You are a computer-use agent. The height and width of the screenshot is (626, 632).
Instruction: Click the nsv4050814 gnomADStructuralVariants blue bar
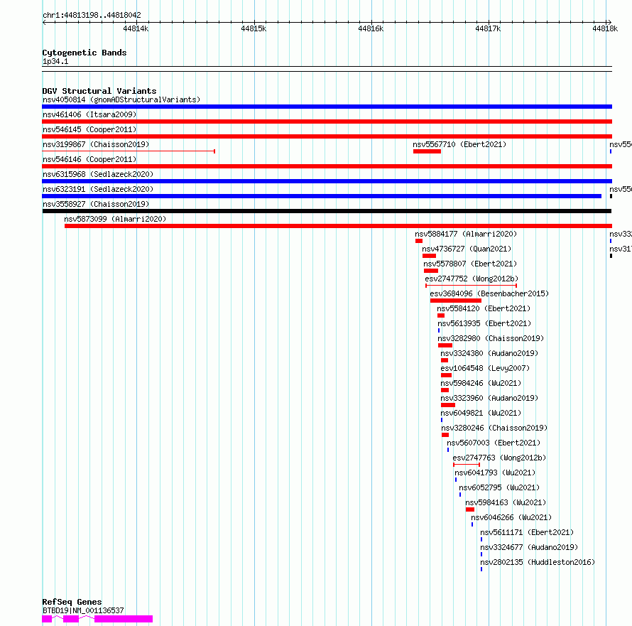327,107
